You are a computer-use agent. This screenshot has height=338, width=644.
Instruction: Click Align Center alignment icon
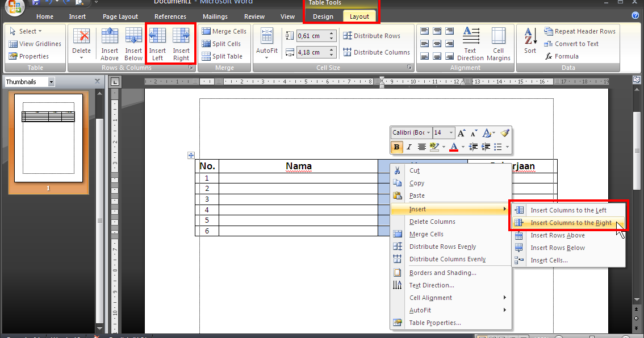click(x=437, y=44)
